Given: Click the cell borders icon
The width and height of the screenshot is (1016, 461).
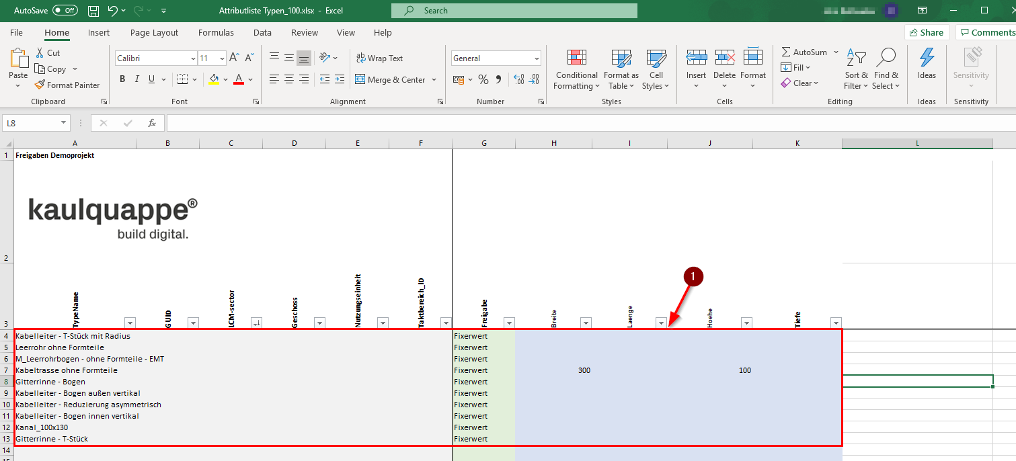Looking at the screenshot, I should coord(182,79).
